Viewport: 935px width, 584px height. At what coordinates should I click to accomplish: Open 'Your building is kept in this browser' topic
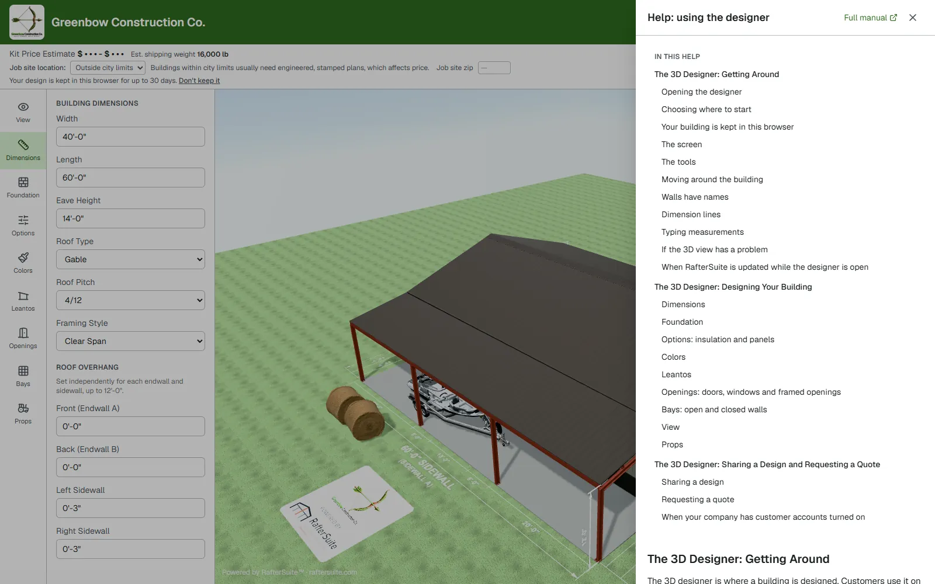728,127
